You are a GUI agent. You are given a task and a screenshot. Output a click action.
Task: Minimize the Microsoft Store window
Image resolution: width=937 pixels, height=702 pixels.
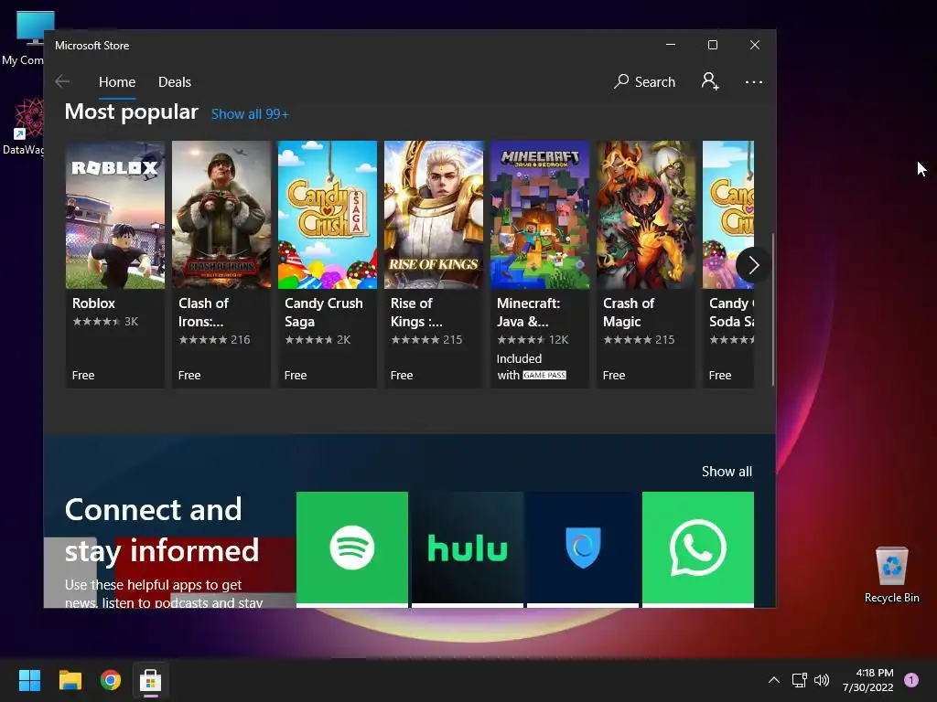[671, 45]
